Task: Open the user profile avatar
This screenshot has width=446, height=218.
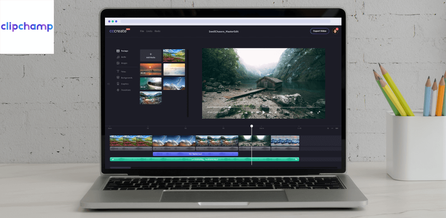Action: coord(335,31)
